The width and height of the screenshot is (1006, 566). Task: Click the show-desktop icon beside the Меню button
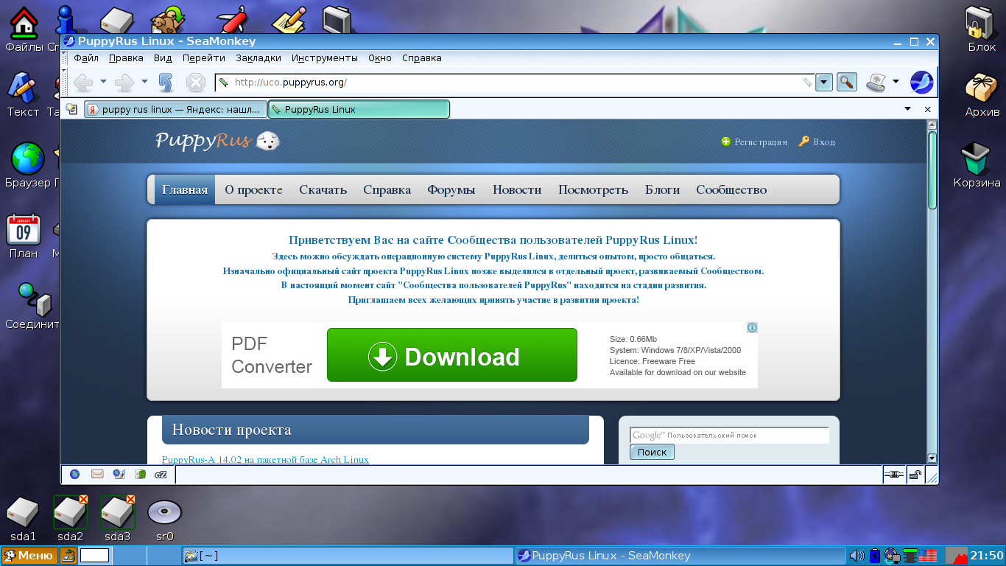click(x=68, y=556)
